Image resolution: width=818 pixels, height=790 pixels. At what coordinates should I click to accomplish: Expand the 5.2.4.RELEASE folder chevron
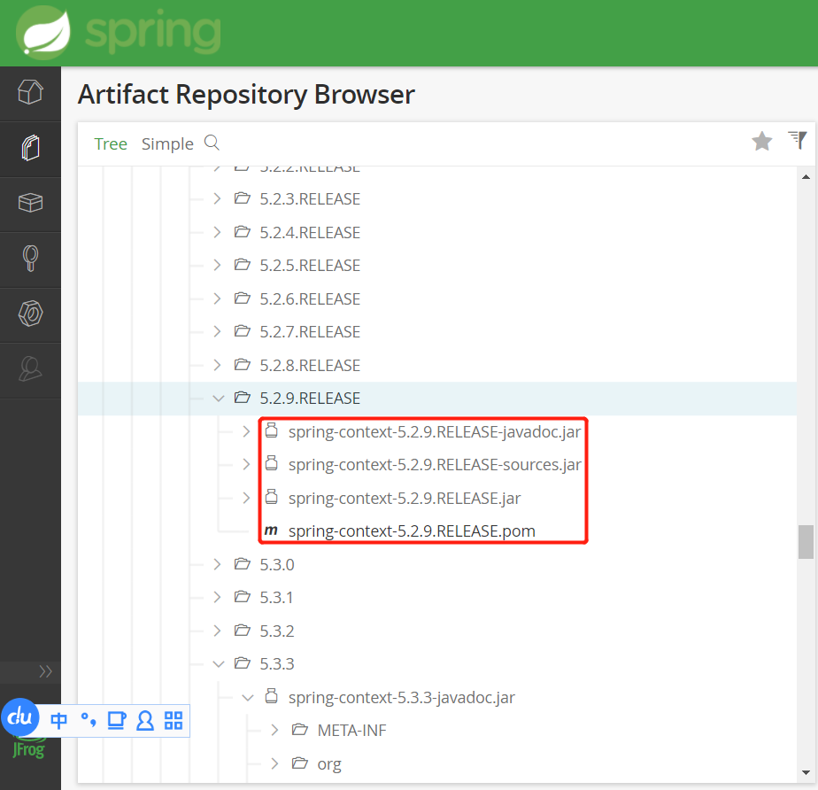coord(218,232)
